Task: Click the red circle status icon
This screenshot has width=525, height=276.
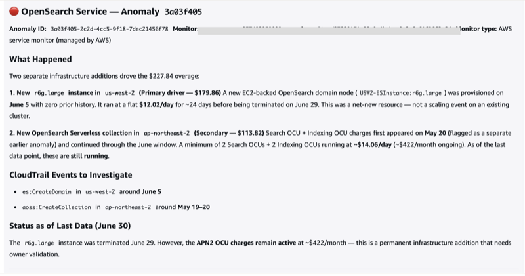Action: click(x=14, y=11)
